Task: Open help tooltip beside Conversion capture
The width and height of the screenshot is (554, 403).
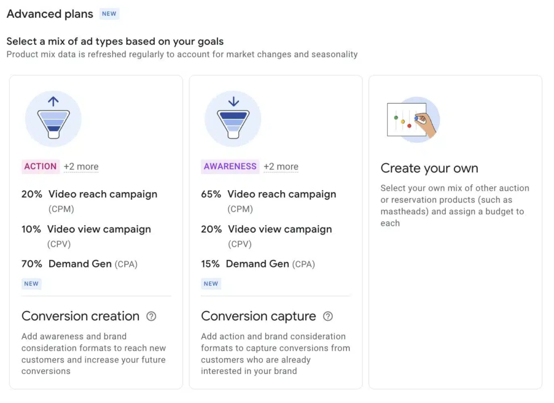Action: pyautogui.click(x=328, y=317)
